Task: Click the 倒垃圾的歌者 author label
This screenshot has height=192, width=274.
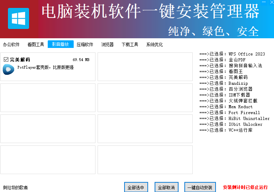Action: click(x=16, y=188)
